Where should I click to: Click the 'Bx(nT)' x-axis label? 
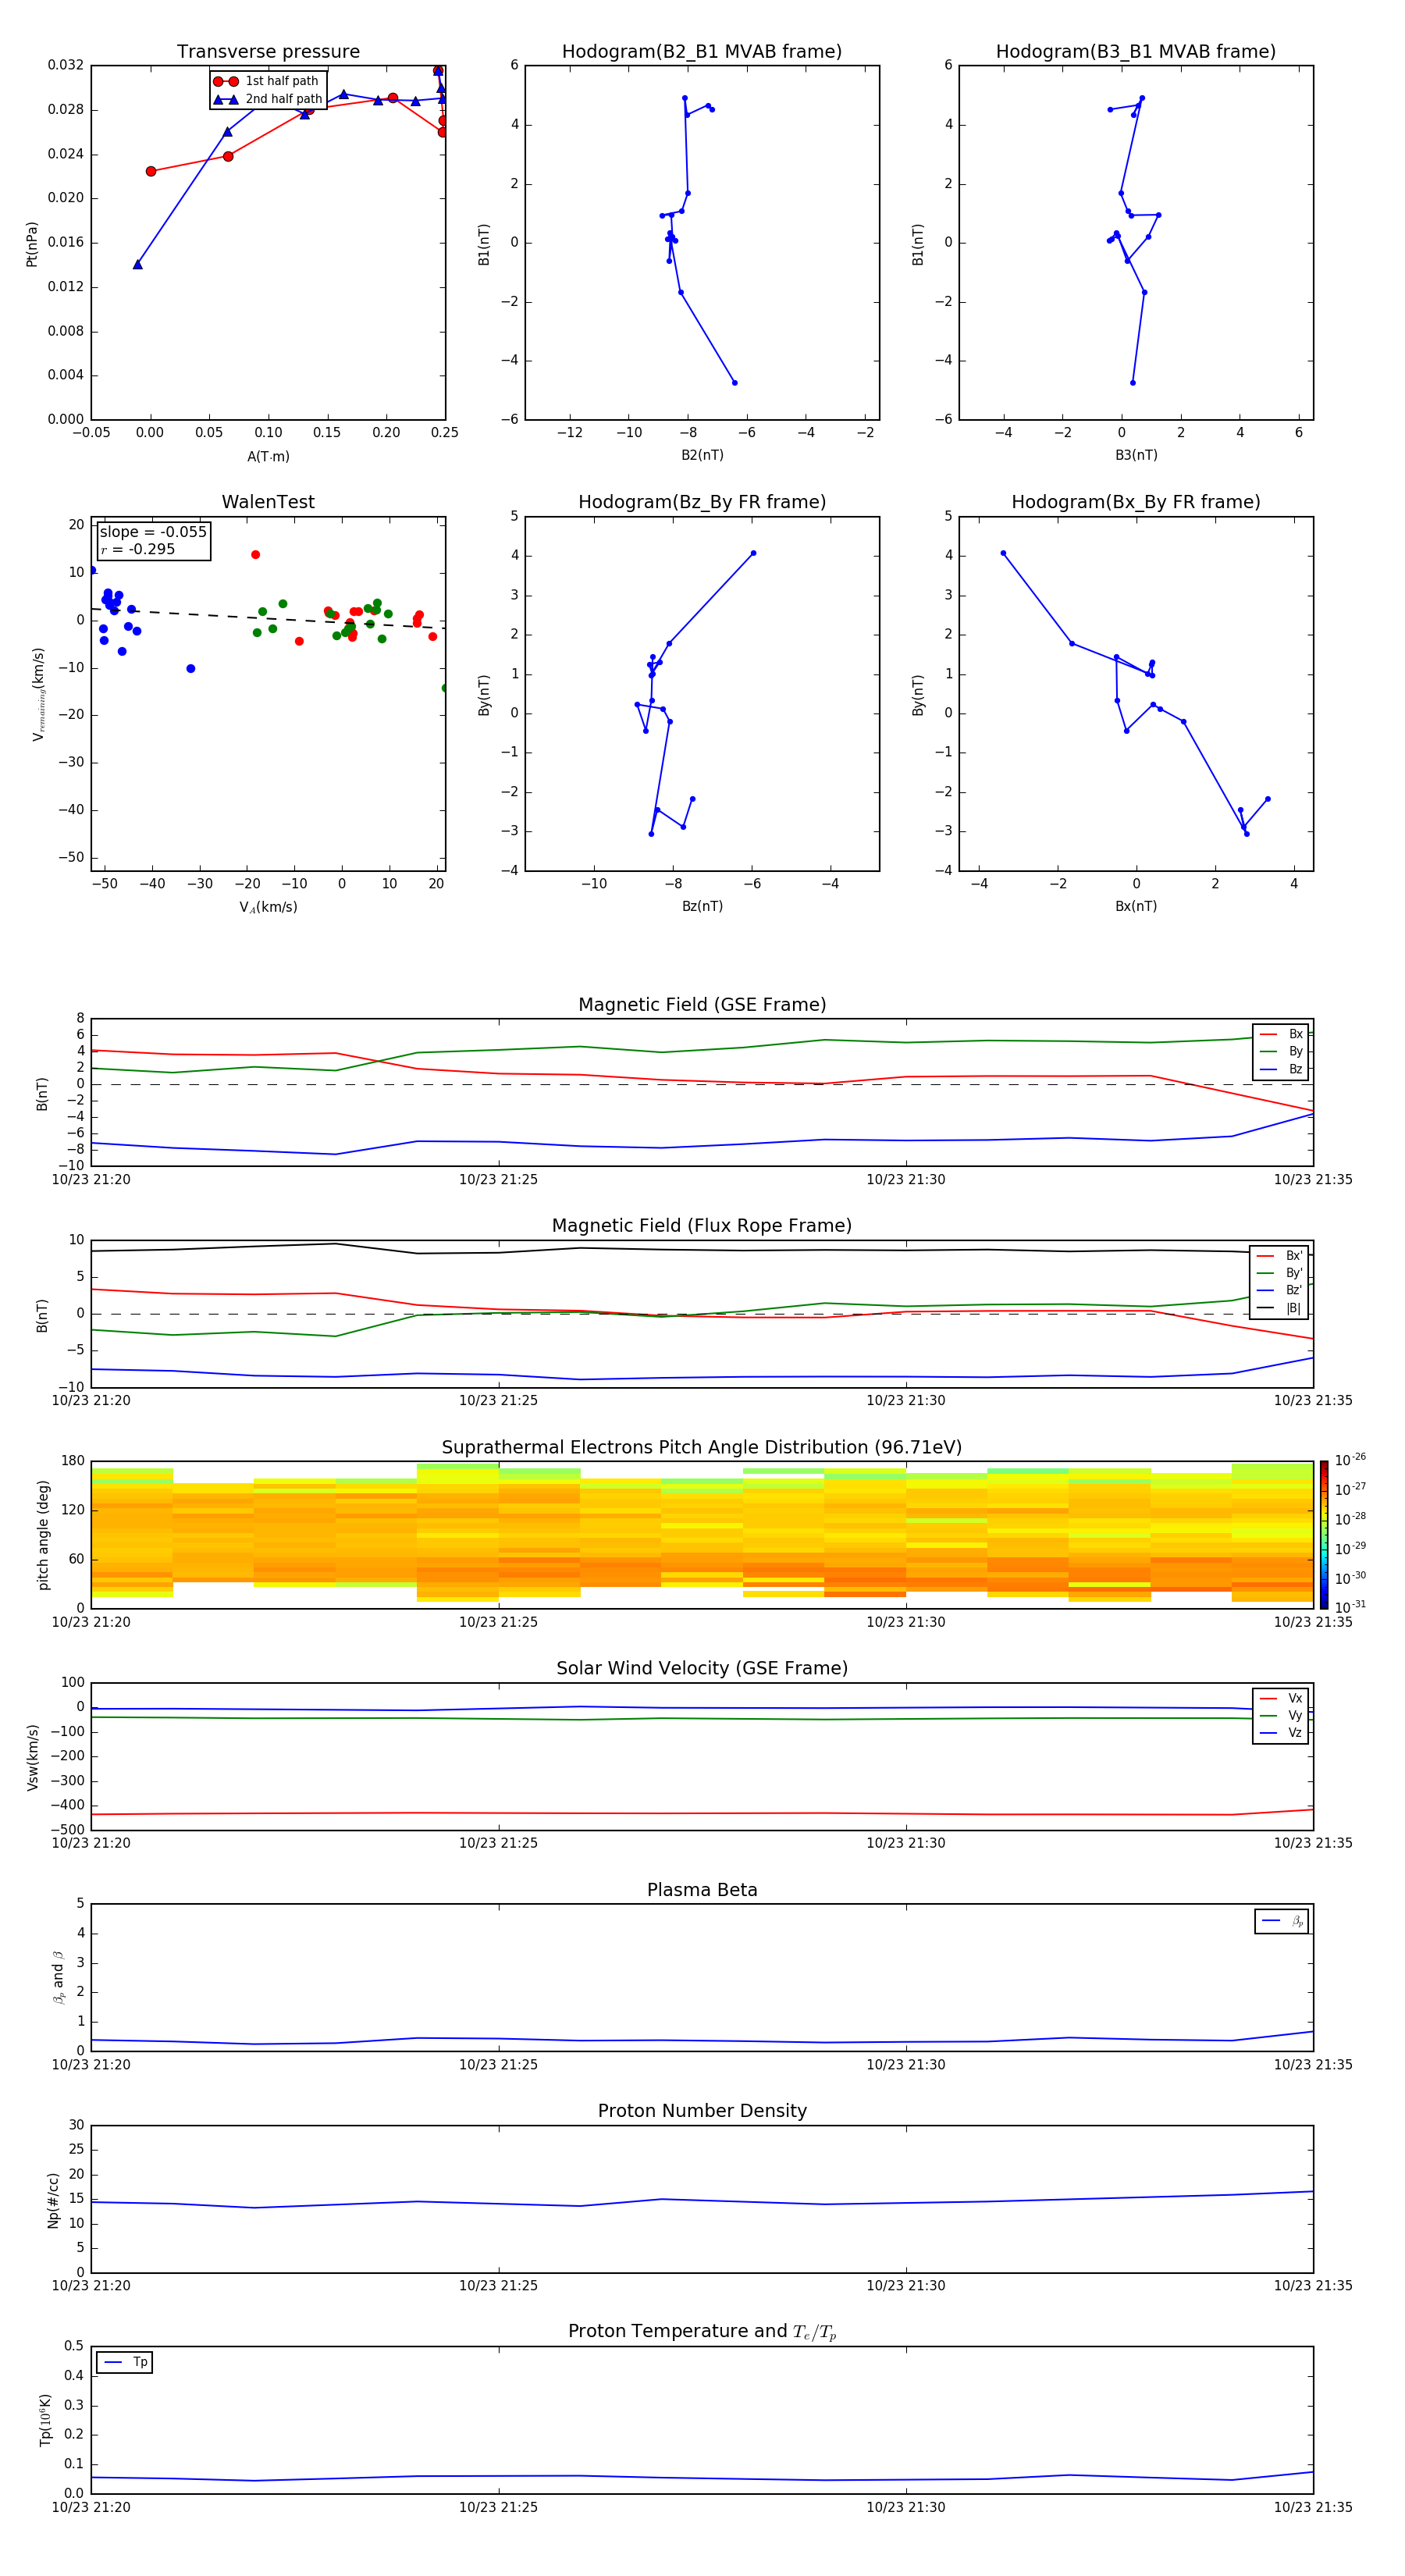point(1136,906)
